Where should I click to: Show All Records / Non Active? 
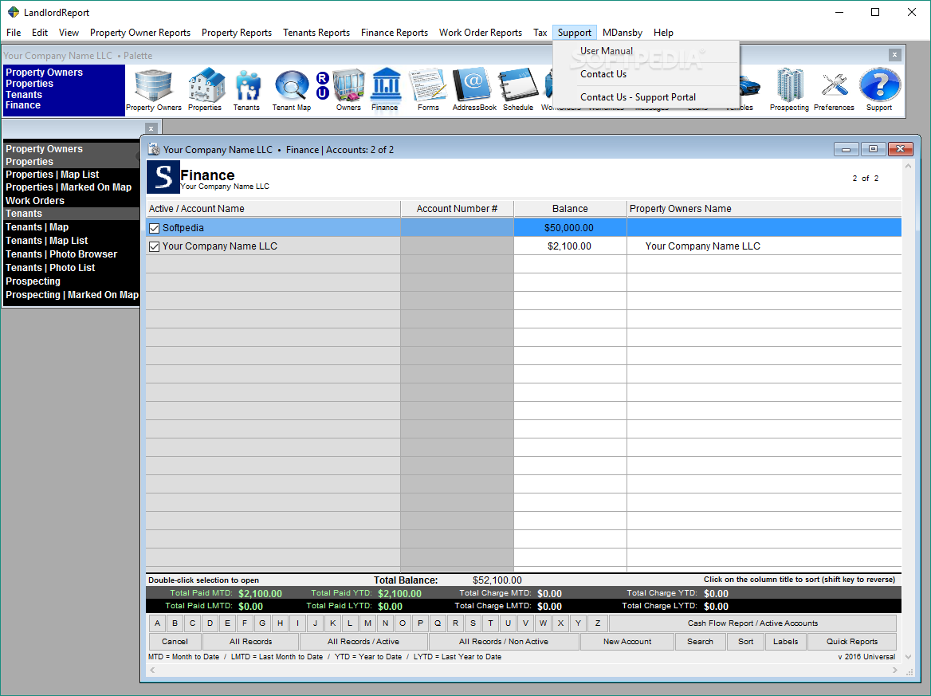(504, 641)
